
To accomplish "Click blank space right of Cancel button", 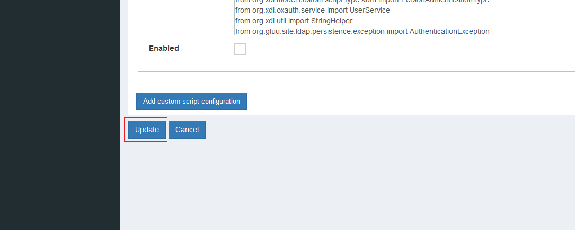I will point(371,130).
